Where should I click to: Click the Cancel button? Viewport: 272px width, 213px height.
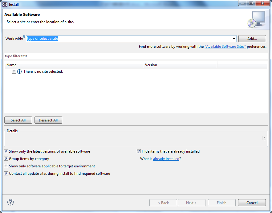pyautogui.click(x=252, y=203)
